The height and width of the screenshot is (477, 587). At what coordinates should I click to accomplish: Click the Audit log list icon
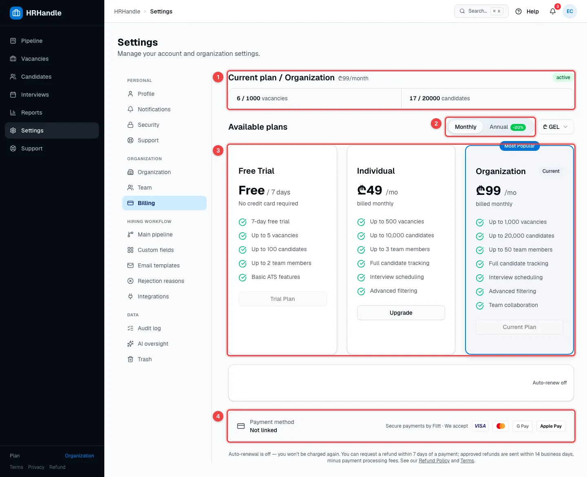tap(130, 328)
